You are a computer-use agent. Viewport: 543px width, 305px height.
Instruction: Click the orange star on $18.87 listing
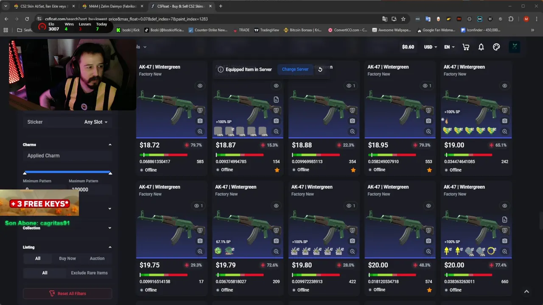[277, 170]
